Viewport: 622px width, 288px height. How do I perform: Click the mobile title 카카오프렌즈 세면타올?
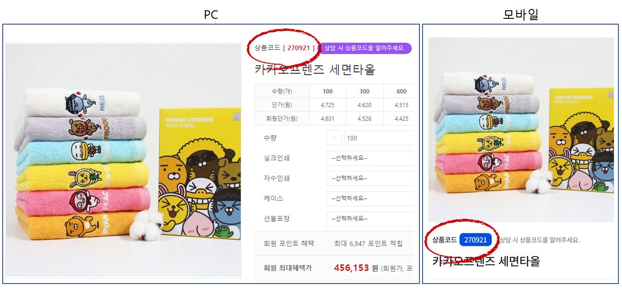click(486, 261)
